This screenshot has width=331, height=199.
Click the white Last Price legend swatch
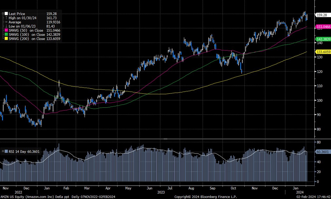(x=6, y=14)
